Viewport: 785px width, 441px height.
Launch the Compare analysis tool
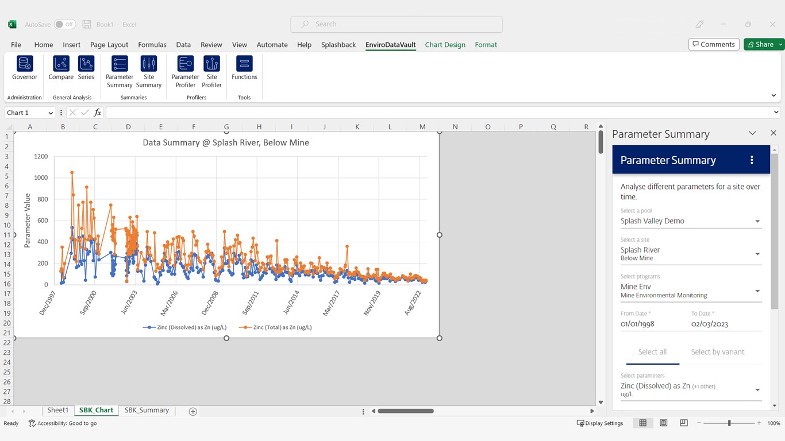click(x=61, y=69)
